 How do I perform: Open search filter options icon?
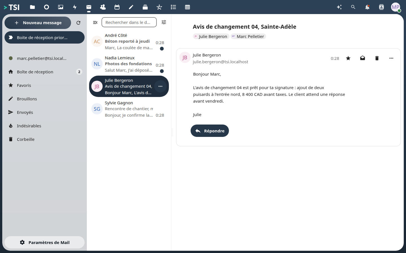coord(164,22)
